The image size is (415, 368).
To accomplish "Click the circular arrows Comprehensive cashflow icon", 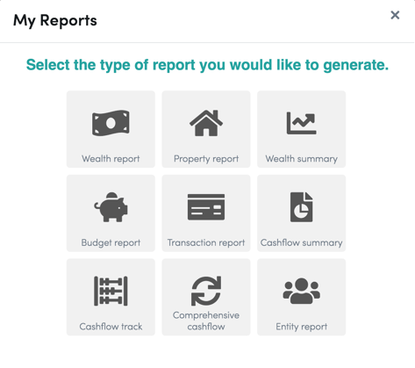I will (x=206, y=291).
